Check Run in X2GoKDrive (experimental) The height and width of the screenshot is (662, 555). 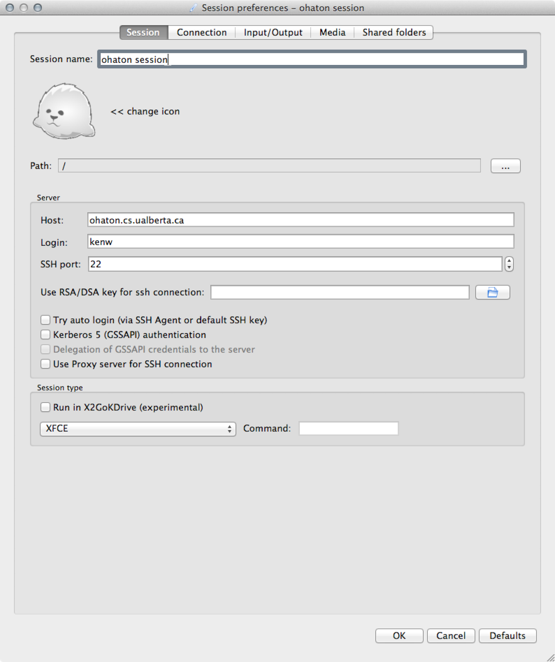tap(46, 408)
